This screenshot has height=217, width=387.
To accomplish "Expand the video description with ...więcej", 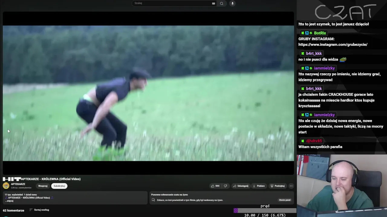I will (x=9, y=201).
